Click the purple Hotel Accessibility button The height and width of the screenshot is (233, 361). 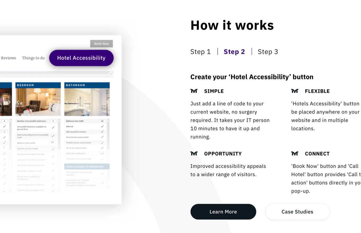pos(81,58)
